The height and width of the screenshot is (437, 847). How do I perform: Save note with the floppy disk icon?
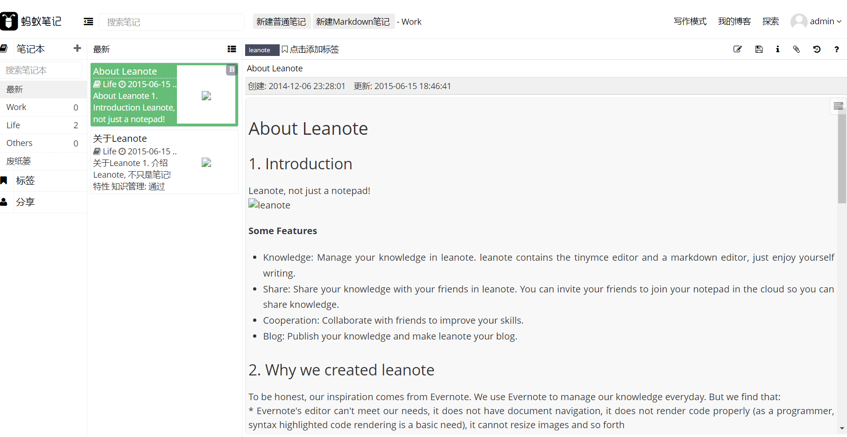759,49
